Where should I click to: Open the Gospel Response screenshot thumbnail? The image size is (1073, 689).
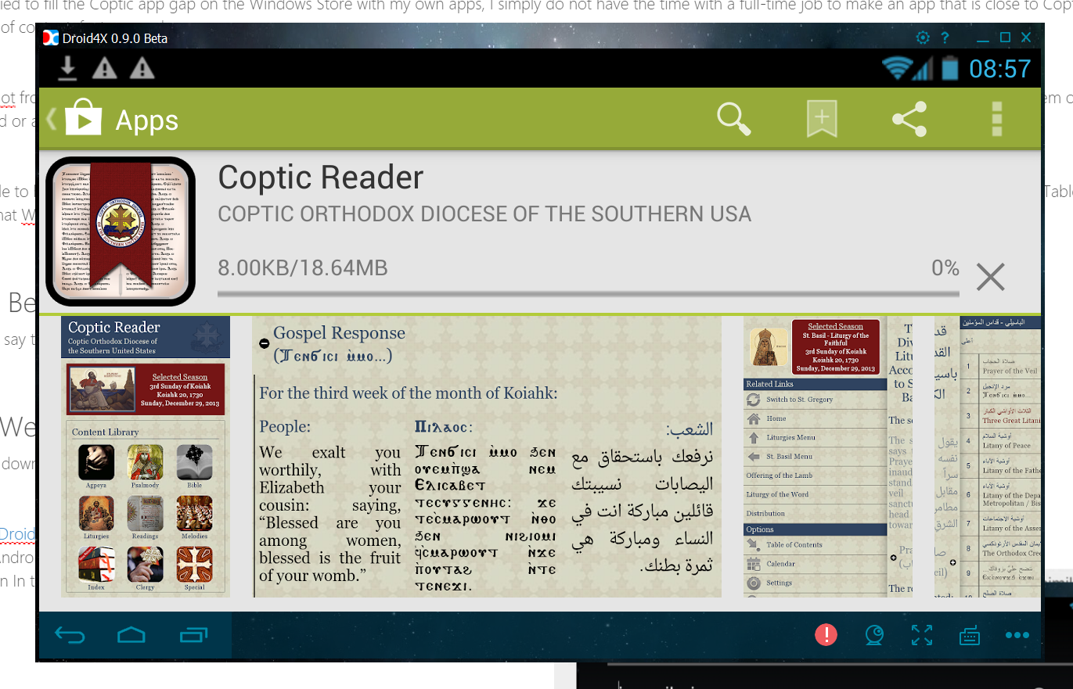487,457
